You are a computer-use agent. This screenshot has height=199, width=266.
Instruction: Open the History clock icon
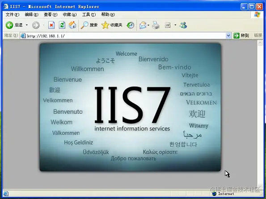[130, 25]
